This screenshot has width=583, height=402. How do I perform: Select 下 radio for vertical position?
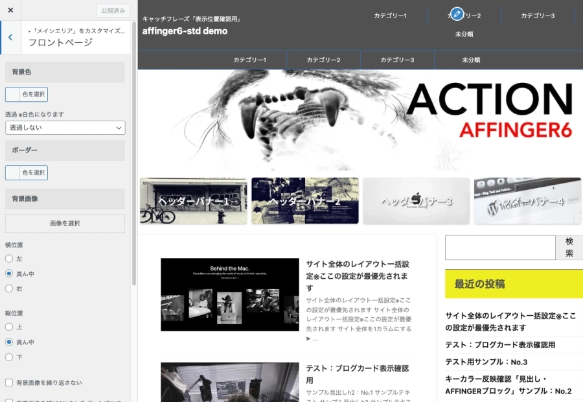(x=9, y=357)
